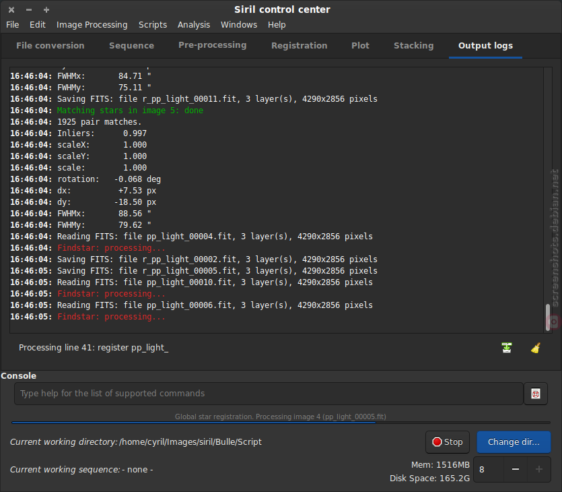Select the Output logs tab
Screen dimensions: 562x492
(x=485, y=46)
